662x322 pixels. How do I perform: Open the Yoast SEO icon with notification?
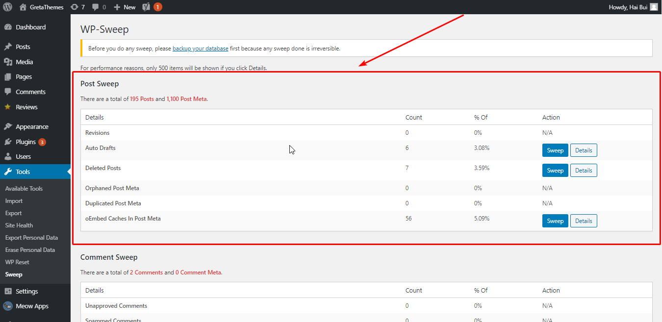pos(146,7)
